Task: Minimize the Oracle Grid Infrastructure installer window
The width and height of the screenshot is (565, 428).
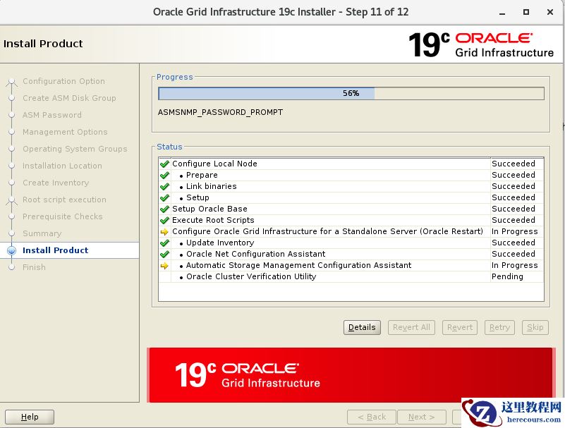Action: (x=502, y=12)
